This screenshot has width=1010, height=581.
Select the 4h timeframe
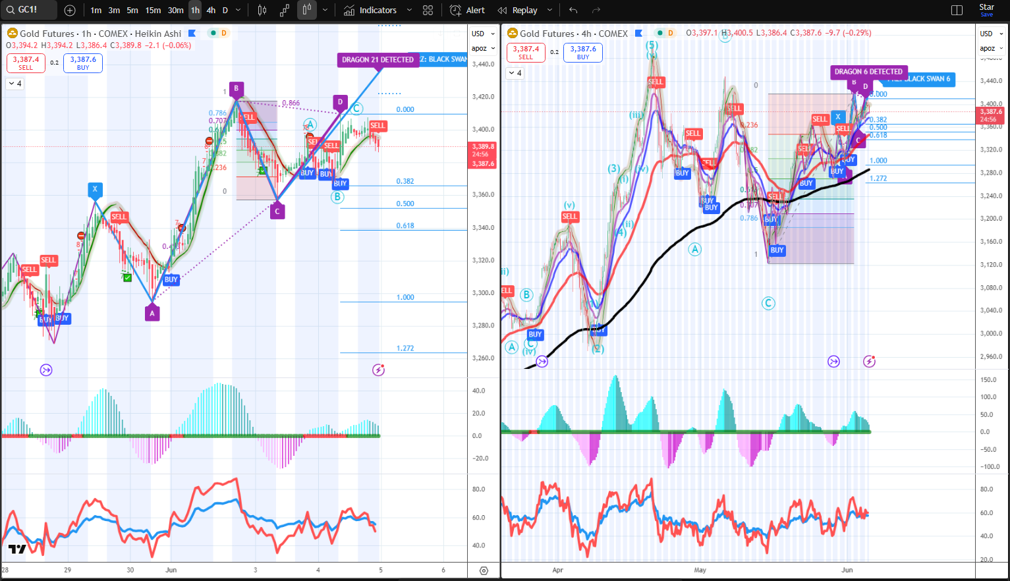tap(211, 10)
